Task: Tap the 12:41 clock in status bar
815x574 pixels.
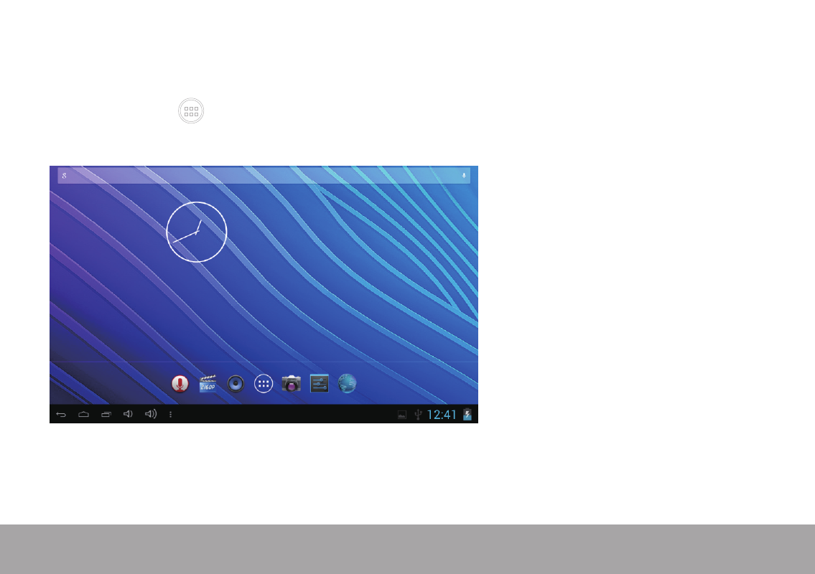Action: tap(442, 415)
